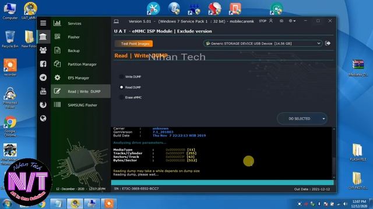Open the EFS Manager menu item
The height and width of the screenshot is (209, 373).
(x=80, y=78)
